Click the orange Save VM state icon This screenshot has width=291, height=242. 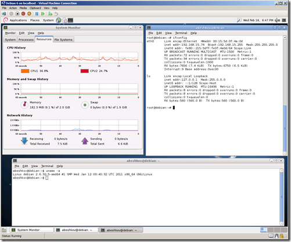point(29,14)
